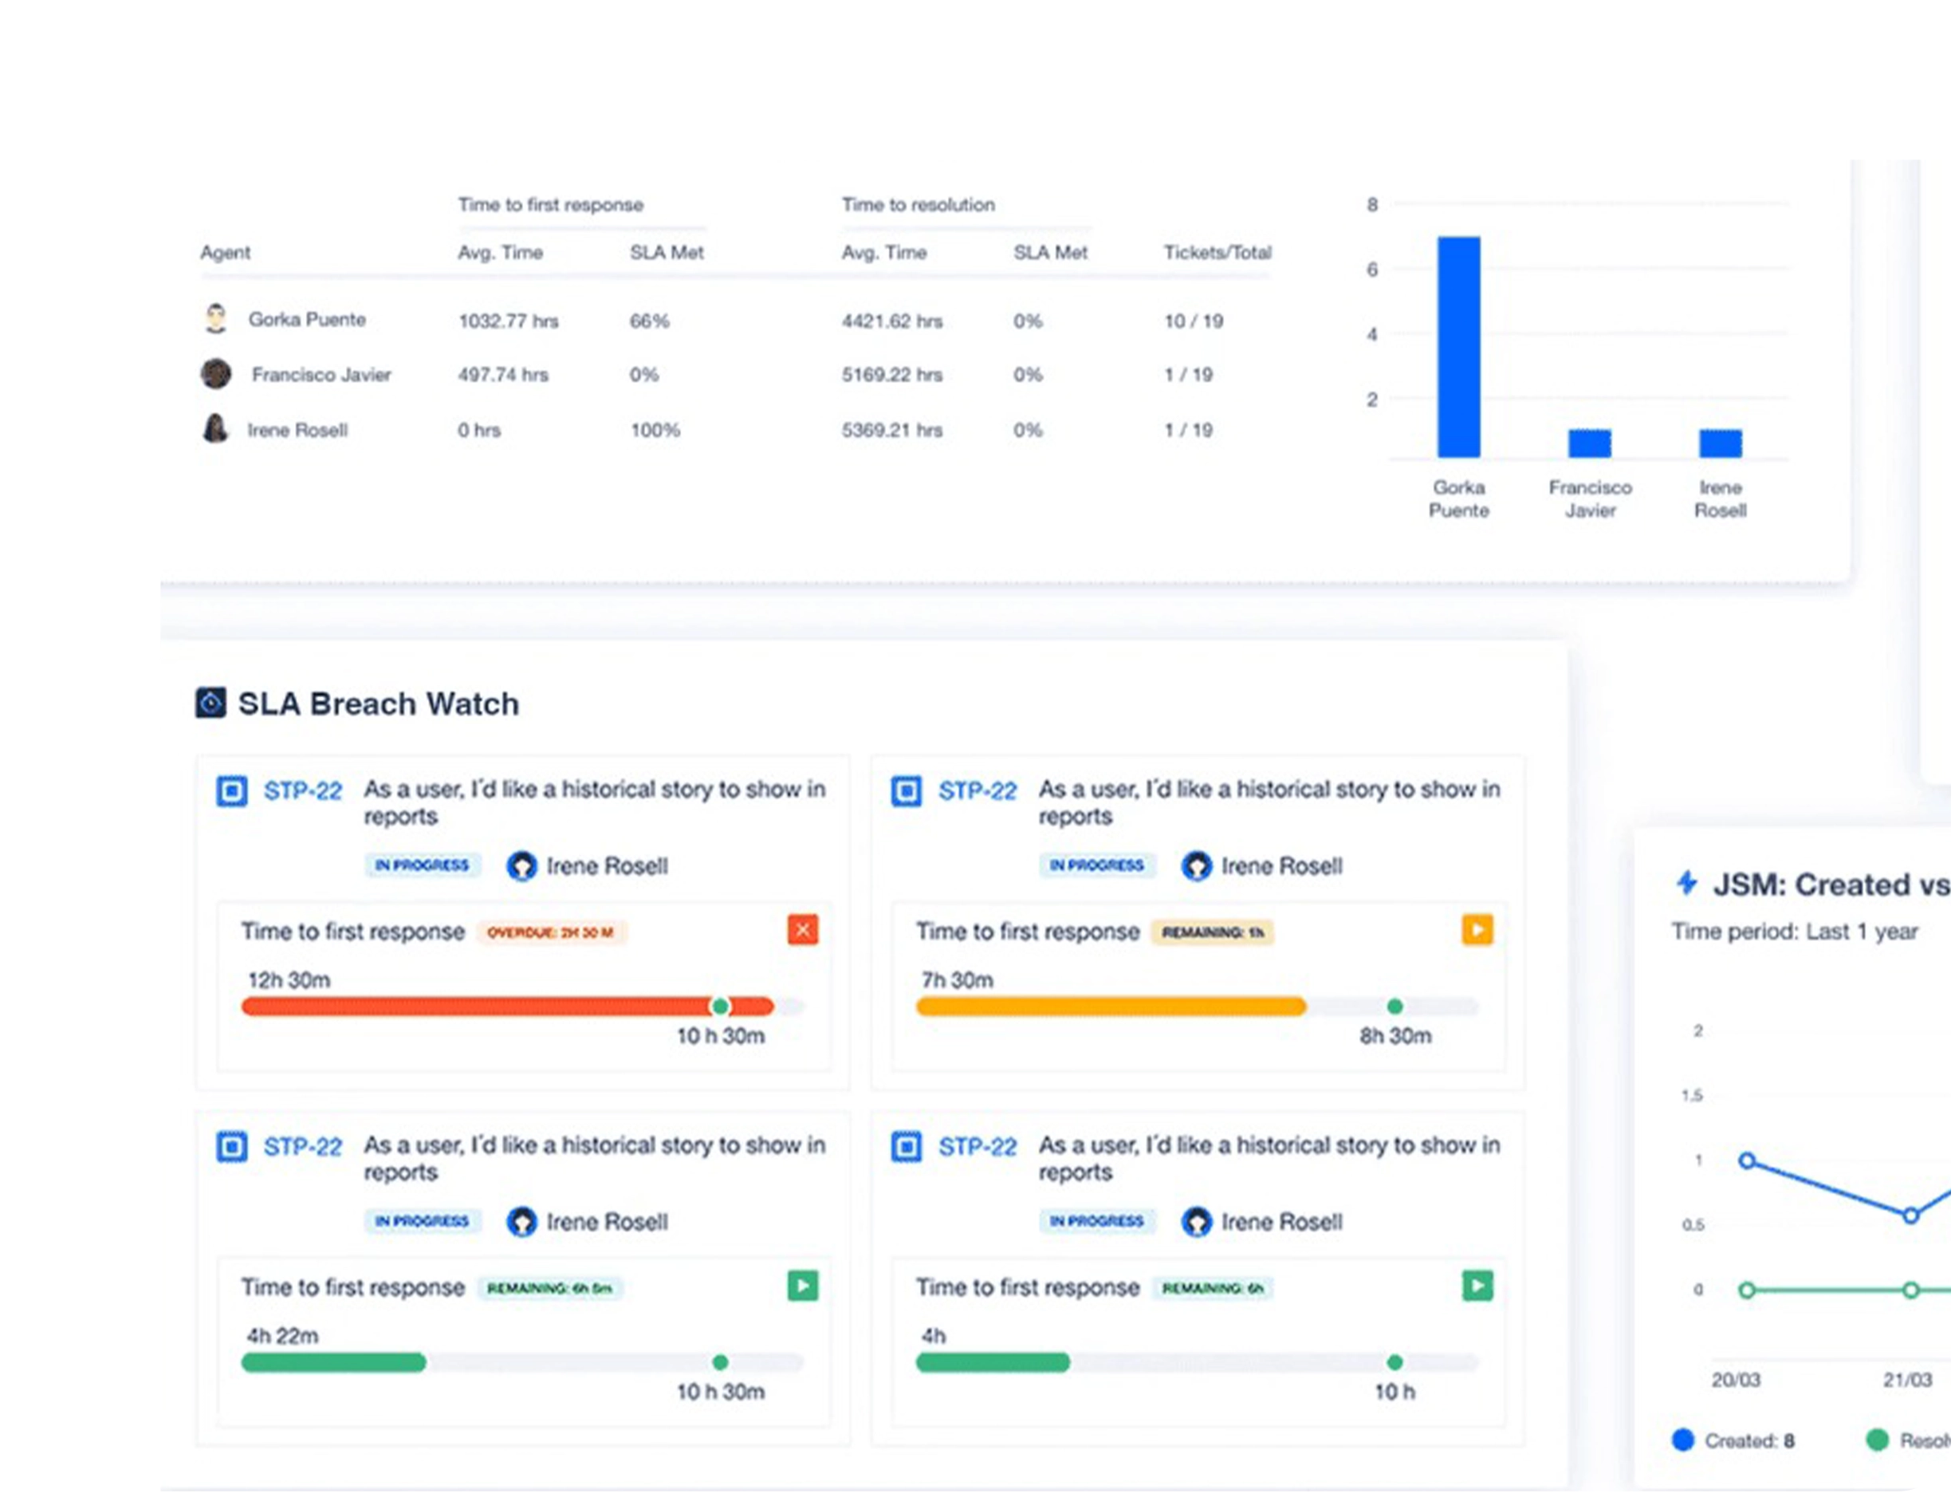Click Irene Rosell's avatar in the first breach card

click(x=522, y=866)
